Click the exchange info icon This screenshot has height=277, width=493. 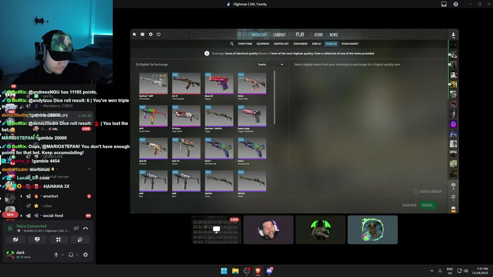(x=207, y=53)
